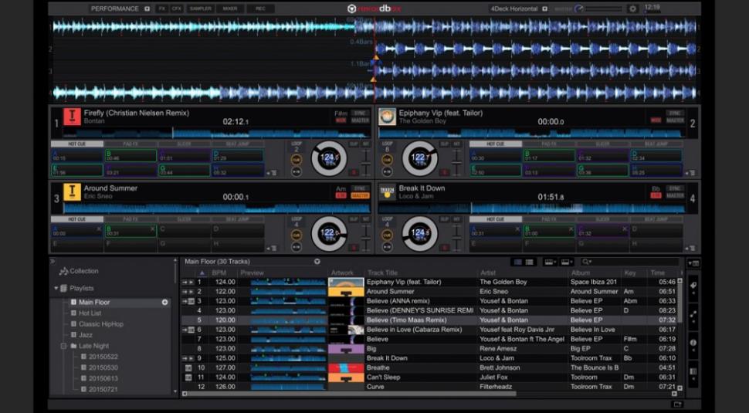749x413 pixels.
Task: Click the add button next to Main Floor
Action: click(164, 303)
